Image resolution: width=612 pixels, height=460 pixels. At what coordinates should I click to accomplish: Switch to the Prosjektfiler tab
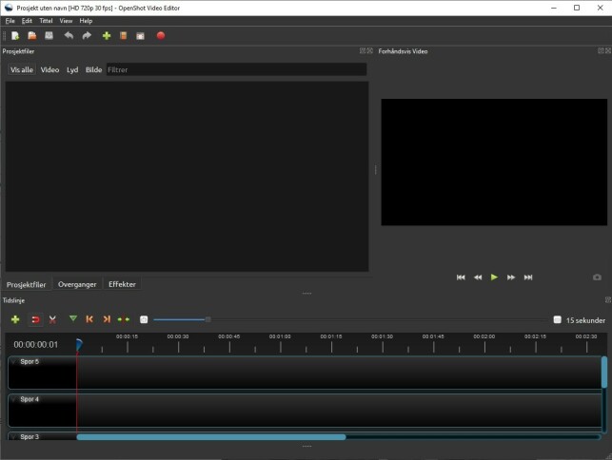[26, 284]
